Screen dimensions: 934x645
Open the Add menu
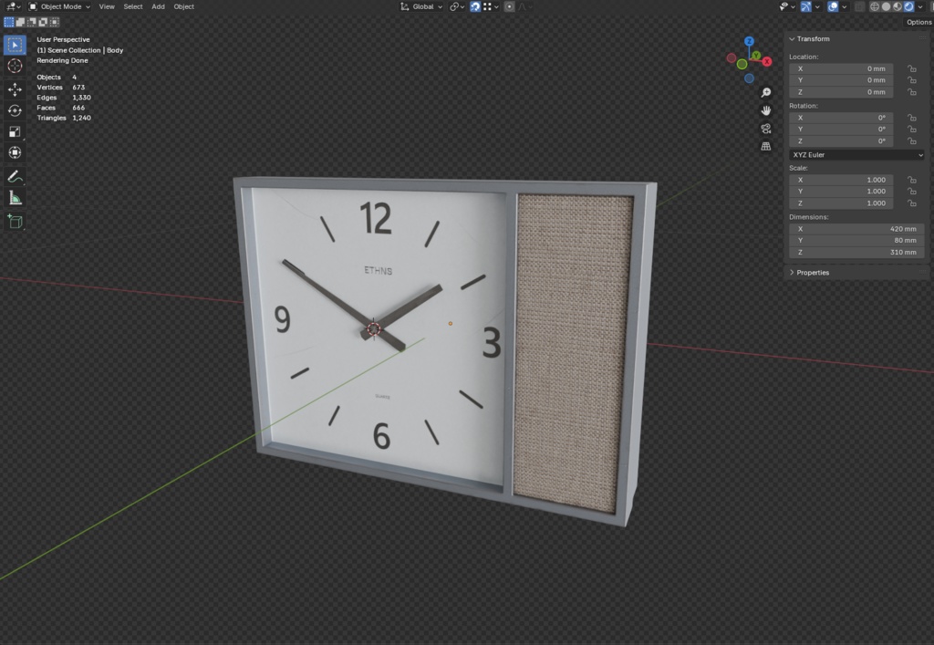[158, 6]
